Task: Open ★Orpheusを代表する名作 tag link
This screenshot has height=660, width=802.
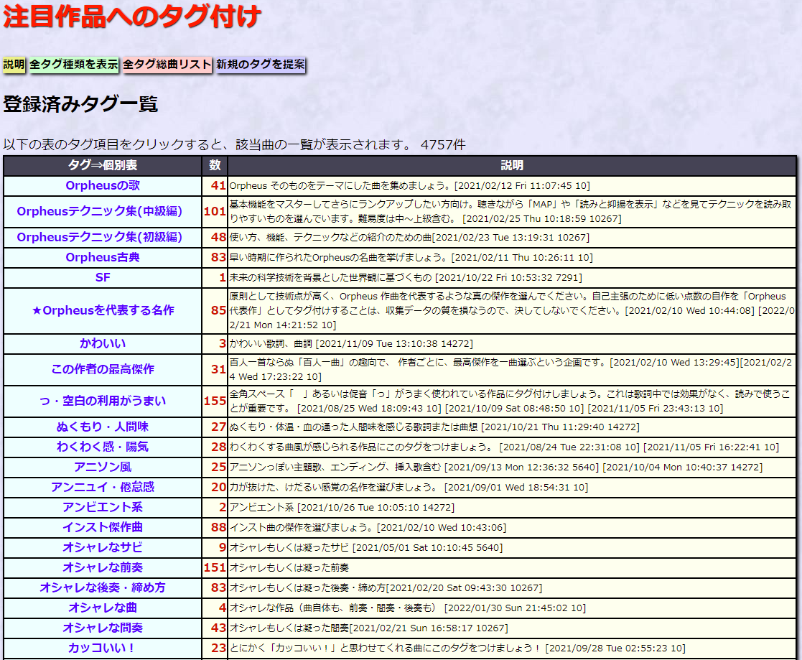Action: 103,310
